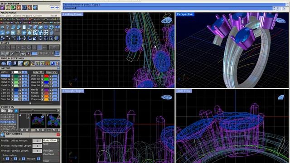Viewport: 290px width, 163px height.
Task: Click the blue sphere icon in Info & Settings
Action: (x=53, y=63)
